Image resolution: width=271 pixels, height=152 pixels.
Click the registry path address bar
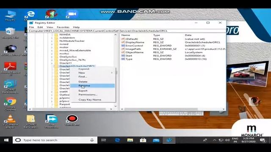pos(127,31)
